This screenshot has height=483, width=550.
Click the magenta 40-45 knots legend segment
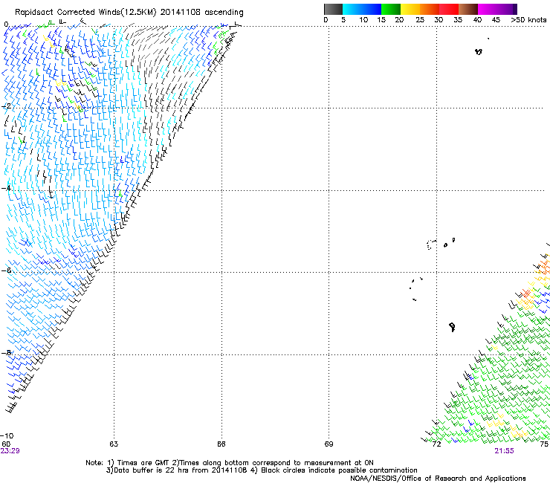(x=488, y=9)
